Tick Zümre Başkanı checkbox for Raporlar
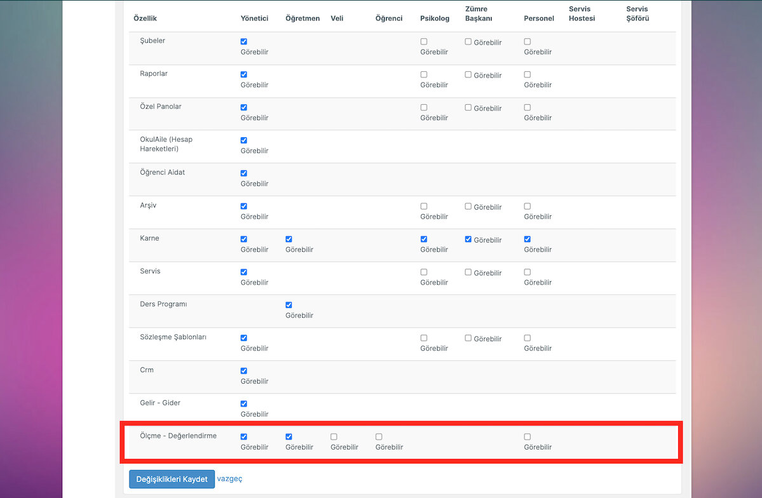This screenshot has height=498, width=762. point(468,74)
